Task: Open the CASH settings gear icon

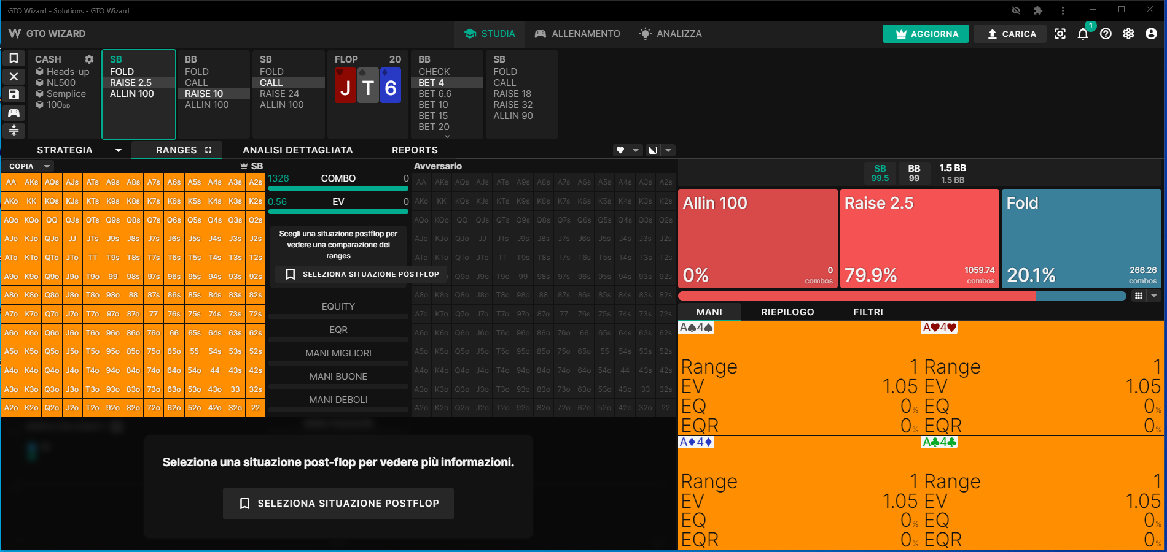Action: click(89, 59)
